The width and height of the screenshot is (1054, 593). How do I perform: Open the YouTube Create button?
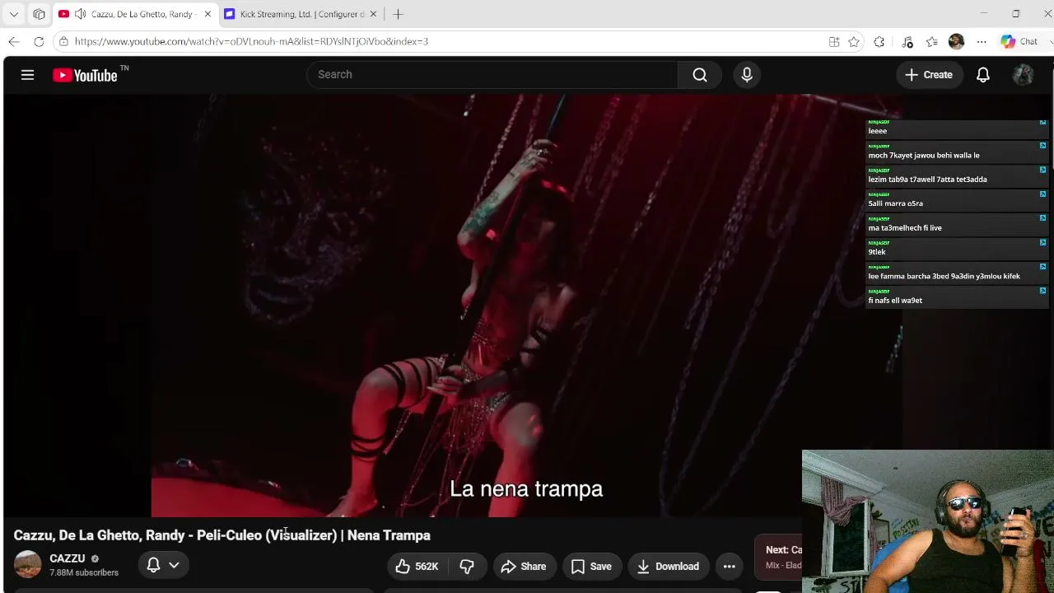point(929,75)
